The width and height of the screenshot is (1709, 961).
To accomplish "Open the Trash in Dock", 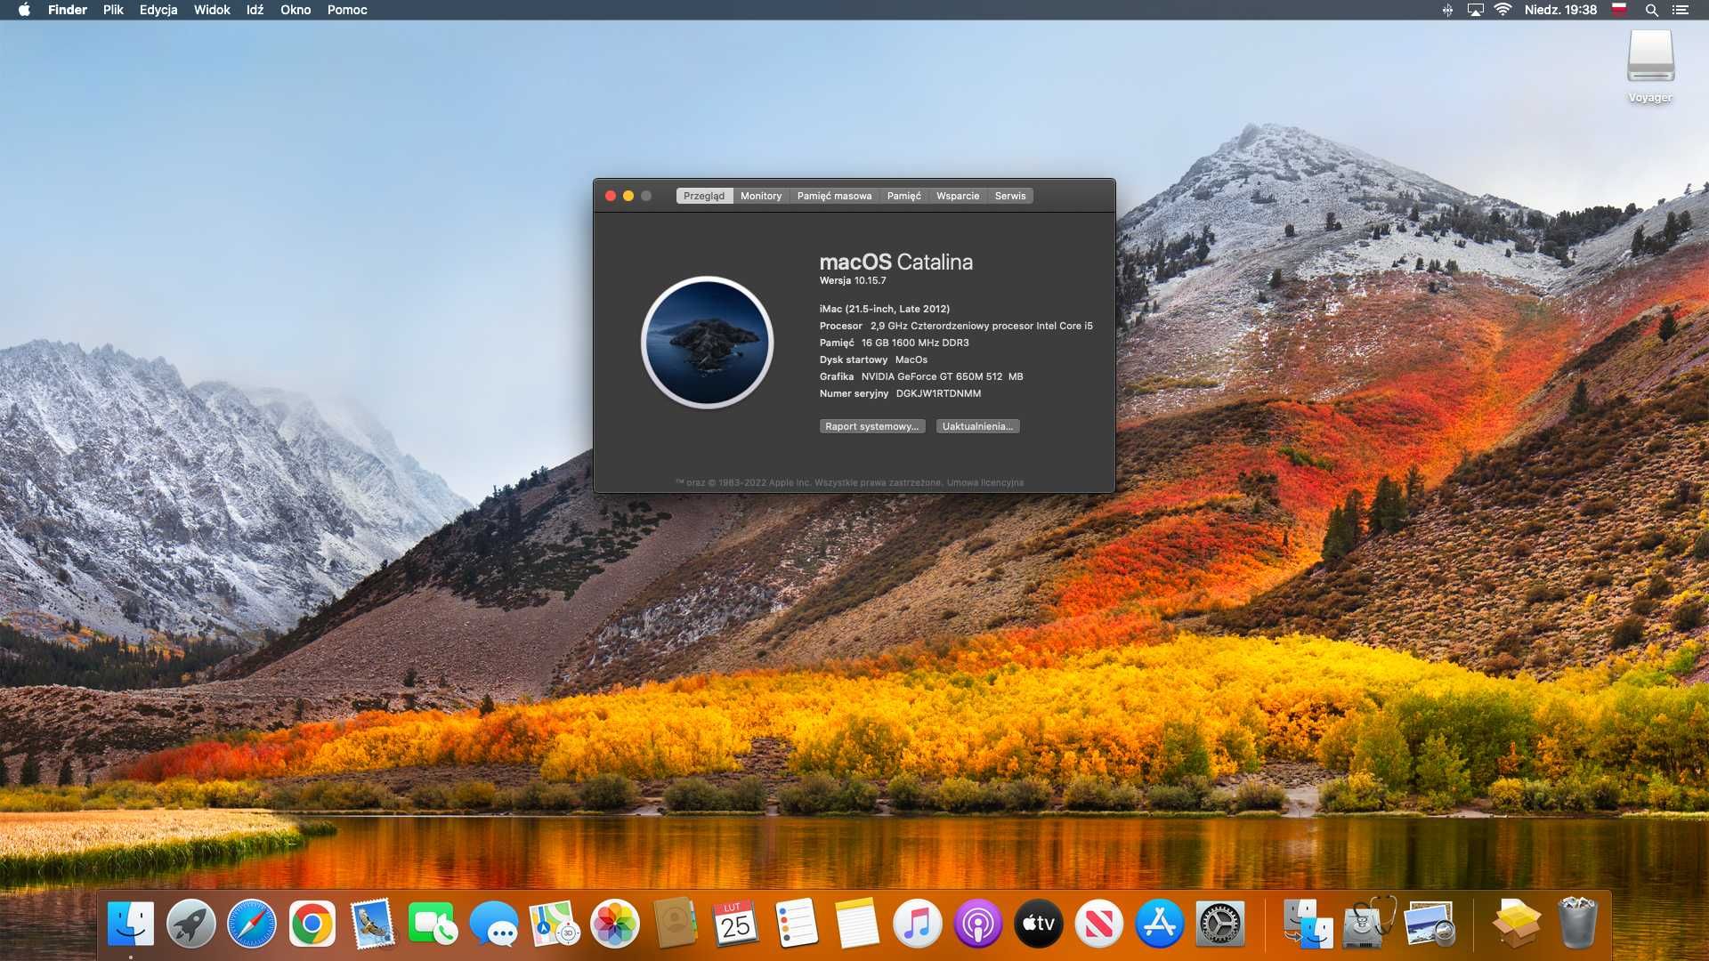I will click(1577, 925).
